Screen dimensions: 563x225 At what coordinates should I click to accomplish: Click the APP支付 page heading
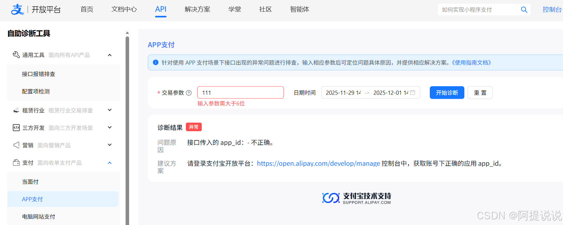tap(161, 45)
